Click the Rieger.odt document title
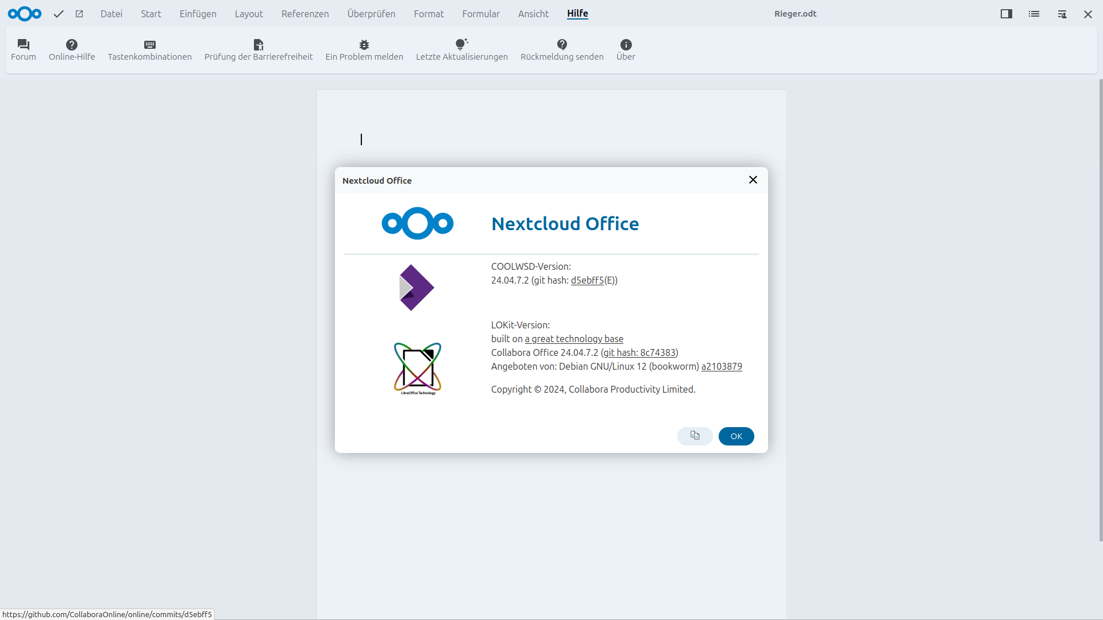This screenshot has height=620, width=1103. (x=795, y=14)
